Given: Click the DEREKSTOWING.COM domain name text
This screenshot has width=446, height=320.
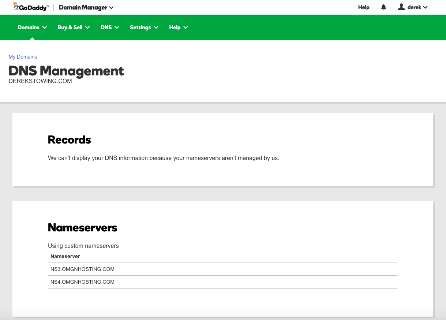Looking at the screenshot, I should tap(40, 81).
